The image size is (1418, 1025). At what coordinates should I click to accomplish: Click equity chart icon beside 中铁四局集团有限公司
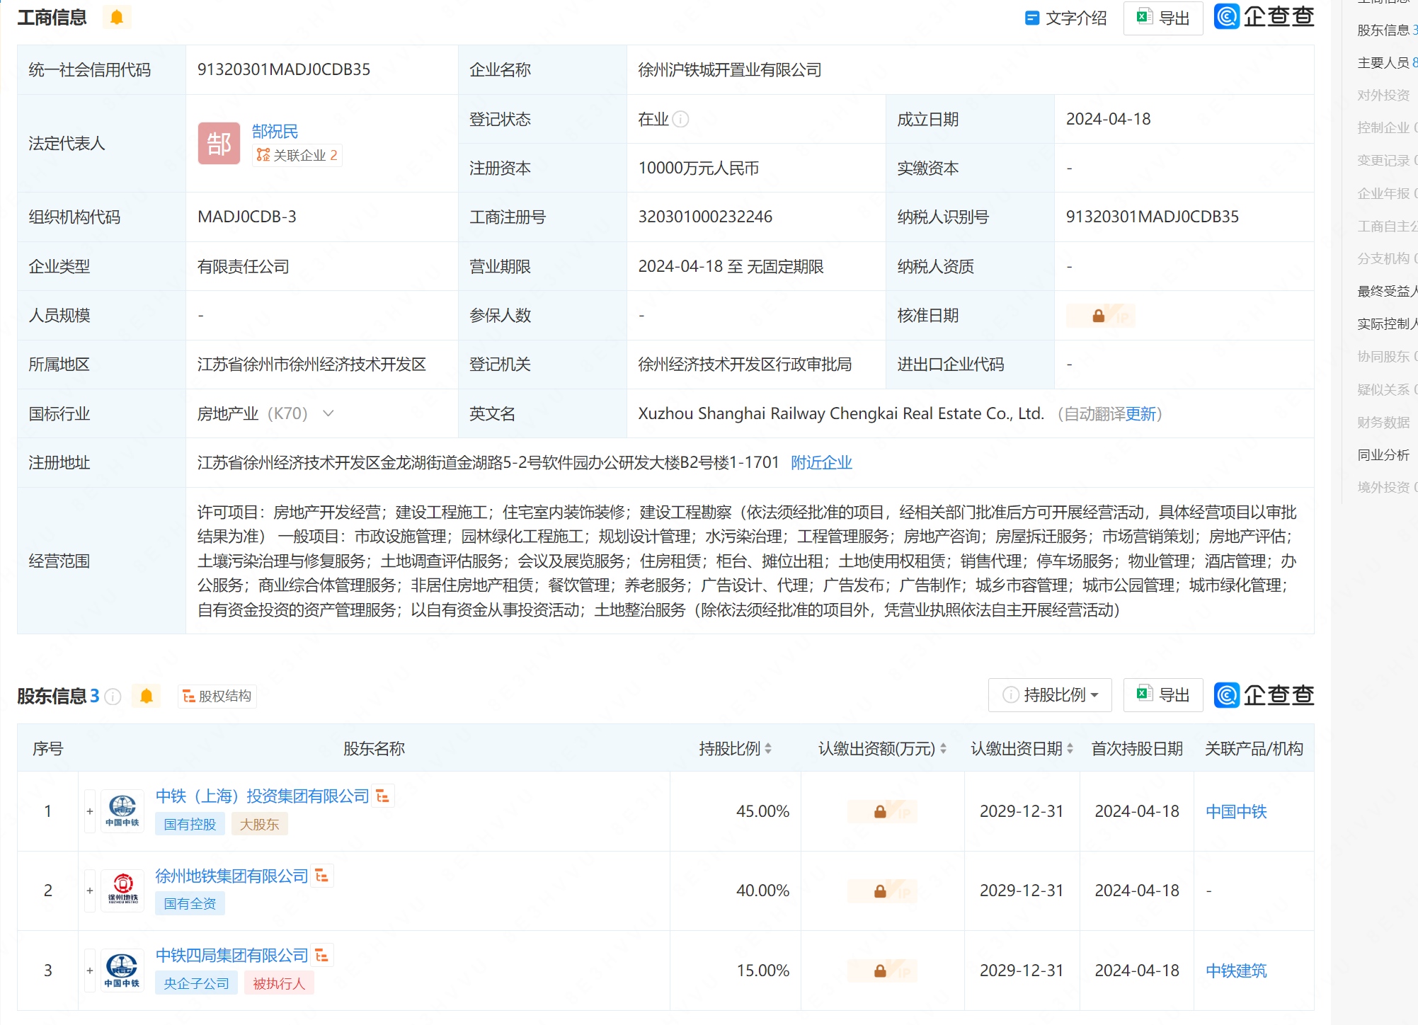click(x=322, y=955)
